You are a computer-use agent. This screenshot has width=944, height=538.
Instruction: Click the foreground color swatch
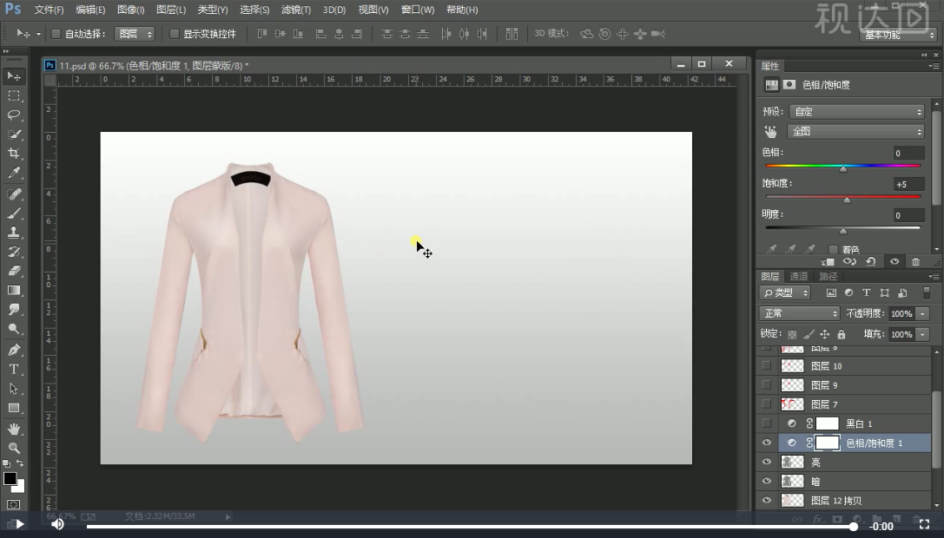(10, 479)
